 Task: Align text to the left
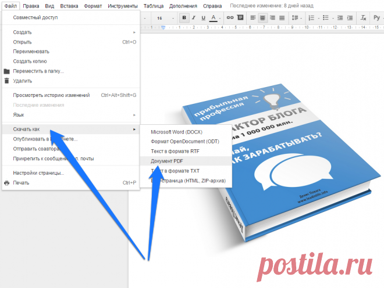(253, 18)
